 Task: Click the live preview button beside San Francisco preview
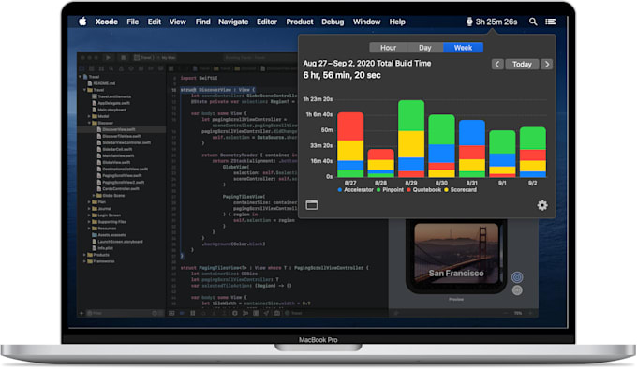517,277
